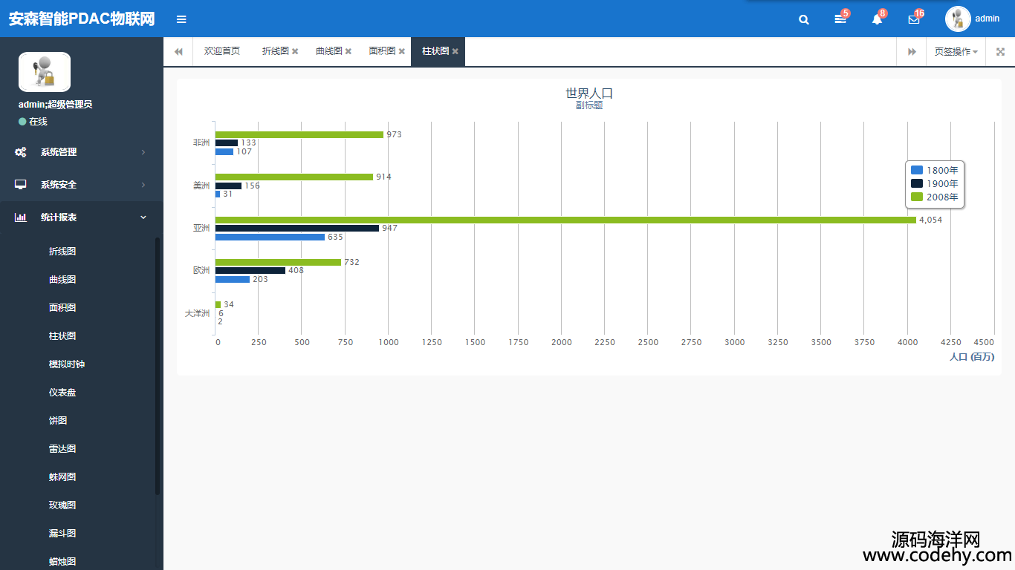Switch to the 欢迎首页 tab
The width and height of the screenshot is (1015, 570).
[x=222, y=51]
